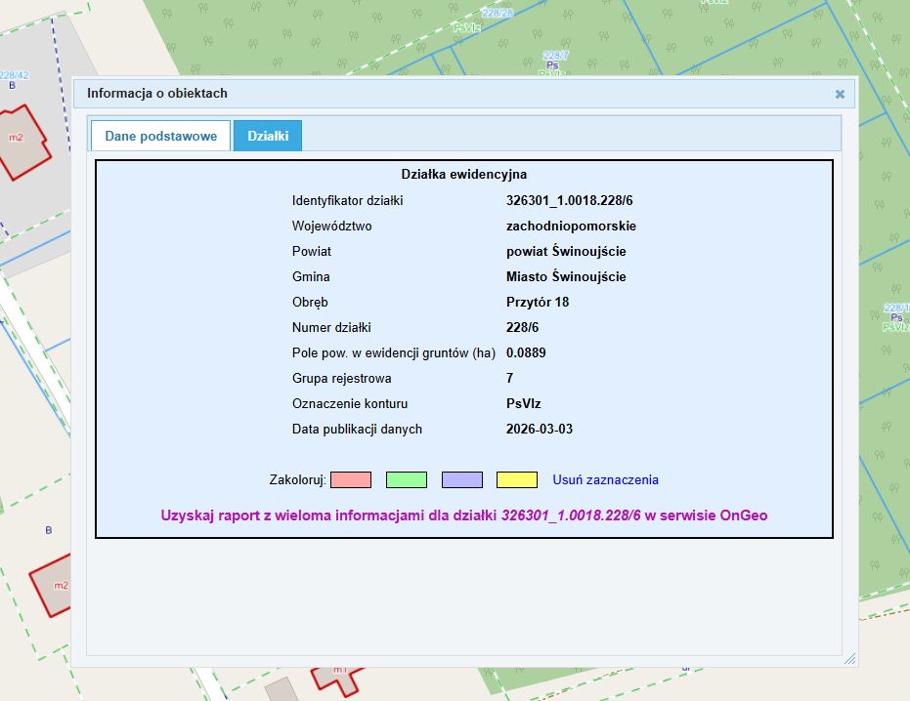Grab the dialog resize handle corner
This screenshot has width=910, height=701.
click(x=848, y=658)
